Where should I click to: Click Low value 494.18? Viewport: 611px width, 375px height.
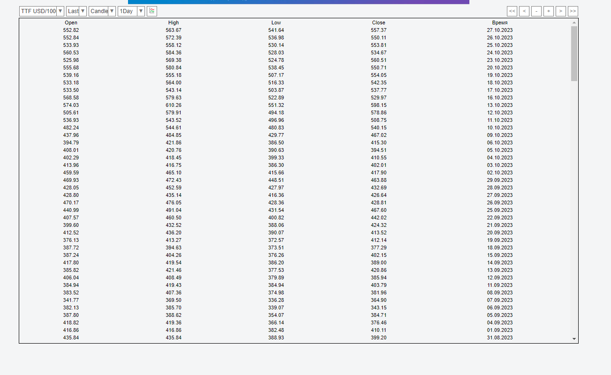(276, 112)
